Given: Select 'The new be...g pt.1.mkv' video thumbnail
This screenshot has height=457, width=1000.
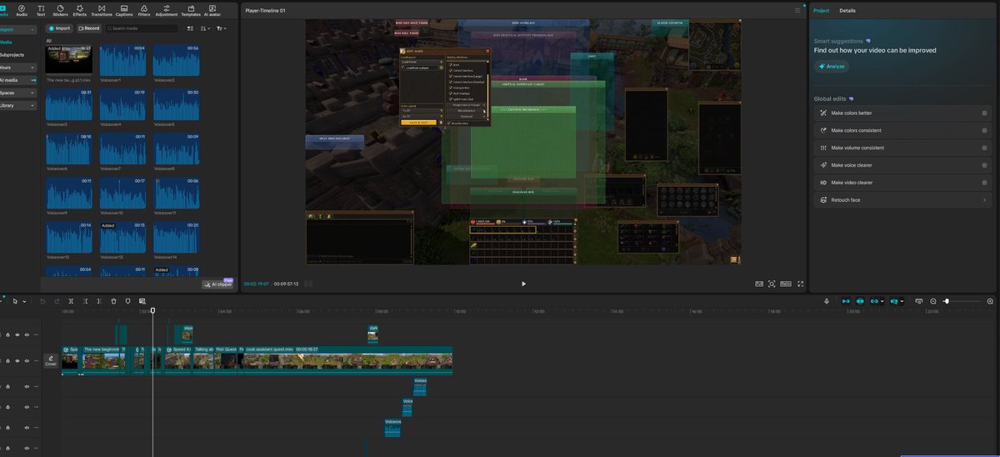Looking at the screenshot, I should click(x=69, y=60).
